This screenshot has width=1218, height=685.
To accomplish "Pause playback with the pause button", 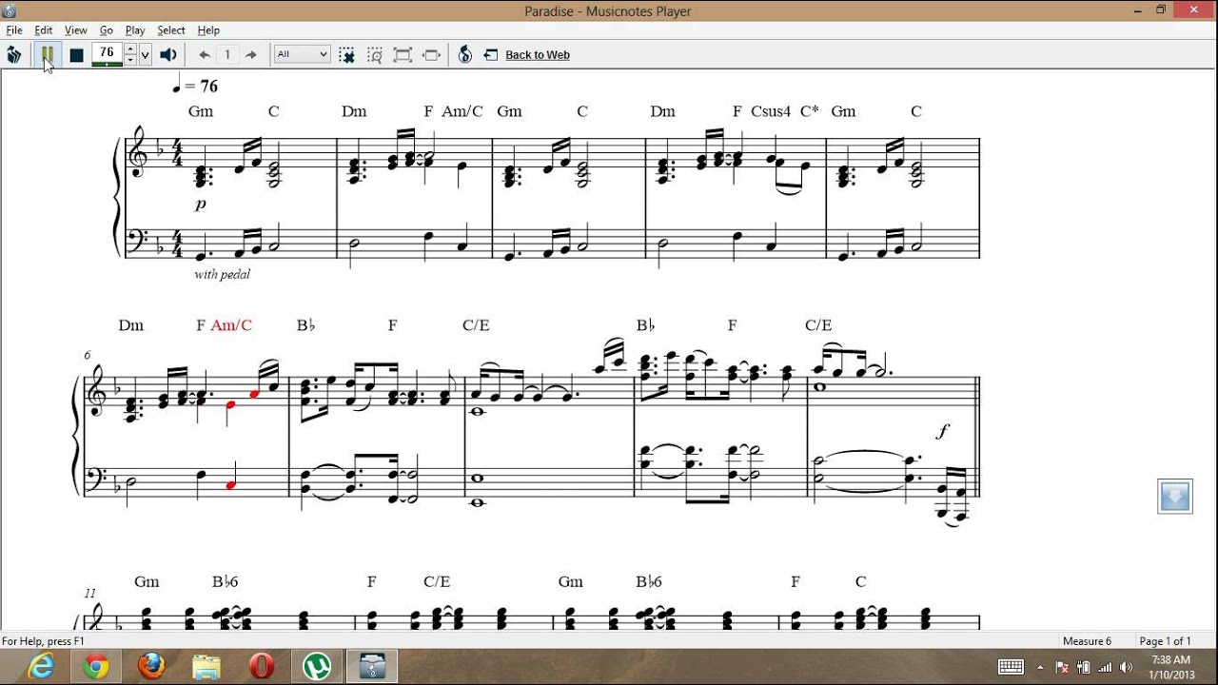I will pyautogui.click(x=47, y=55).
